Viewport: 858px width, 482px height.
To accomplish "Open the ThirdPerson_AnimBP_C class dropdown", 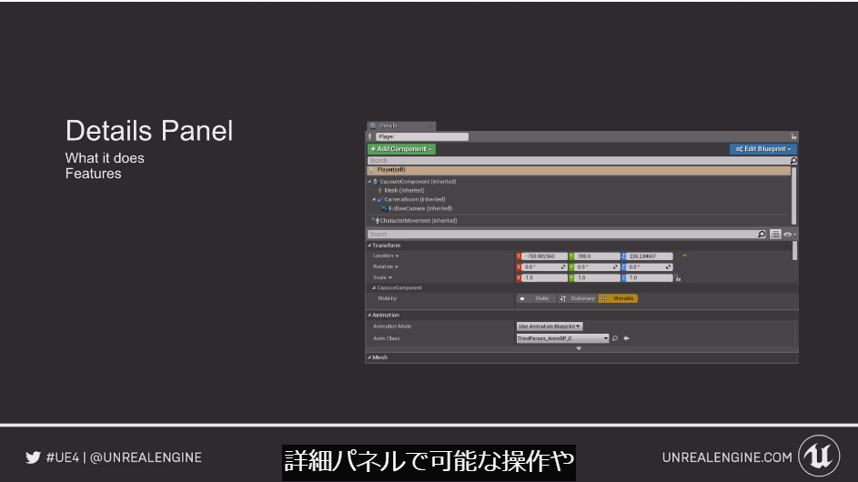I will click(x=562, y=338).
